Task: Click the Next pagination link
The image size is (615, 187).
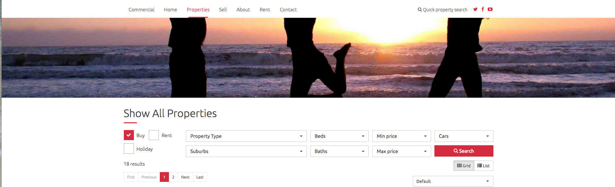Action: (x=185, y=177)
